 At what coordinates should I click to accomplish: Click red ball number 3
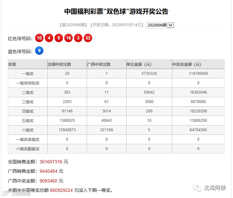tap(78, 38)
